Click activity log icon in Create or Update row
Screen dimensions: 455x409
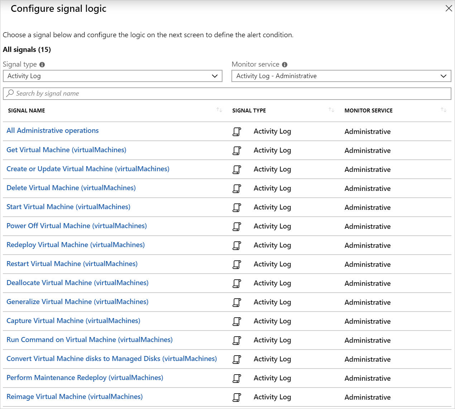tap(237, 170)
